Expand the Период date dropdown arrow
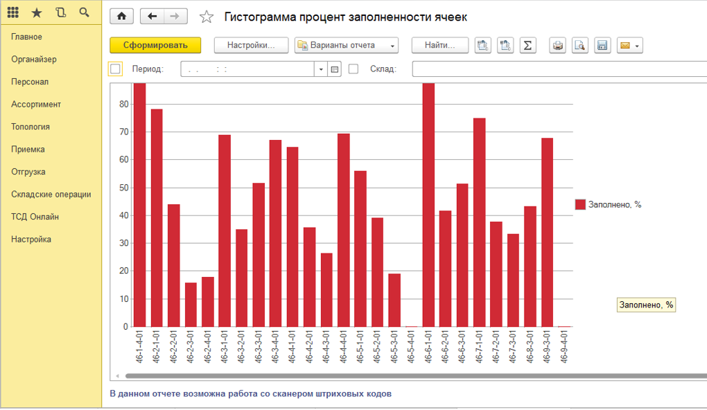 pyautogui.click(x=320, y=69)
